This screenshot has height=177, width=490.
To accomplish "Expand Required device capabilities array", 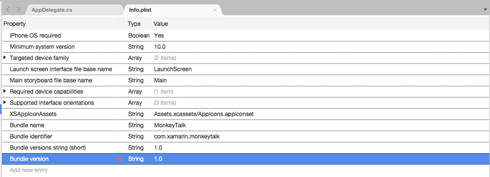I will coord(5,92).
